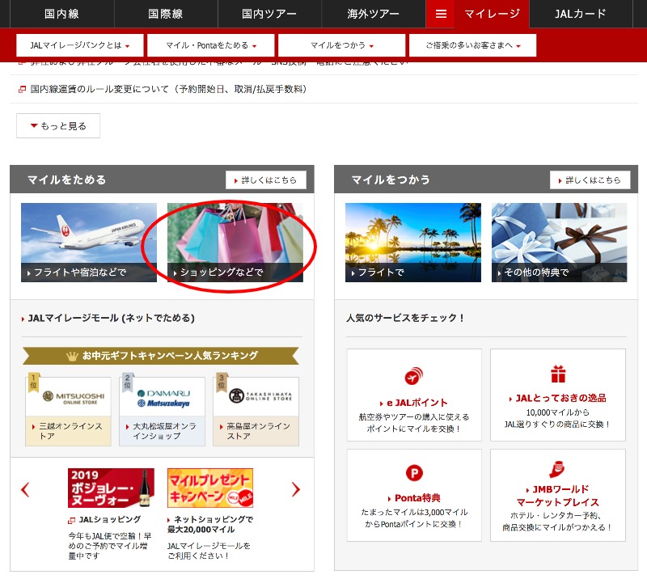647x579 pixels.
Task: Click お中元ギフトキャンペーン人気ランキング banner
Action: (x=161, y=356)
